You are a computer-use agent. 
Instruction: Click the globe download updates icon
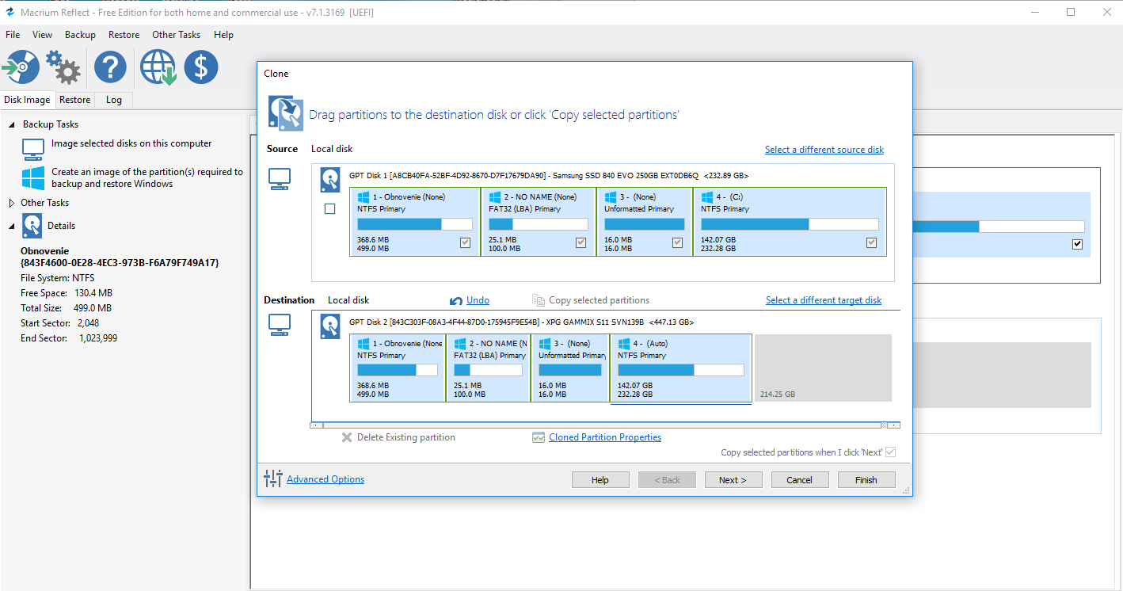158,67
